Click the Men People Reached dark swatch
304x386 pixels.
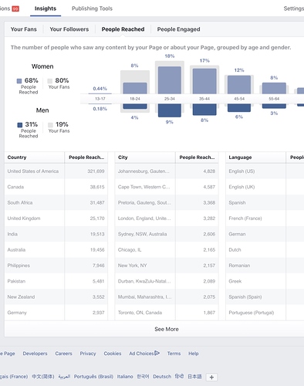20,125
